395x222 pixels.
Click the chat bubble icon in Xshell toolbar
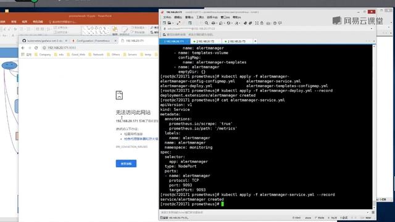(280, 23)
